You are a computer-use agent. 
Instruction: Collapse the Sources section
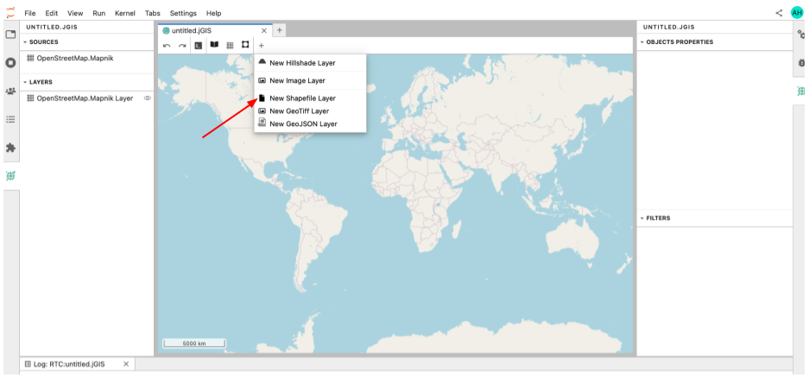pos(25,41)
